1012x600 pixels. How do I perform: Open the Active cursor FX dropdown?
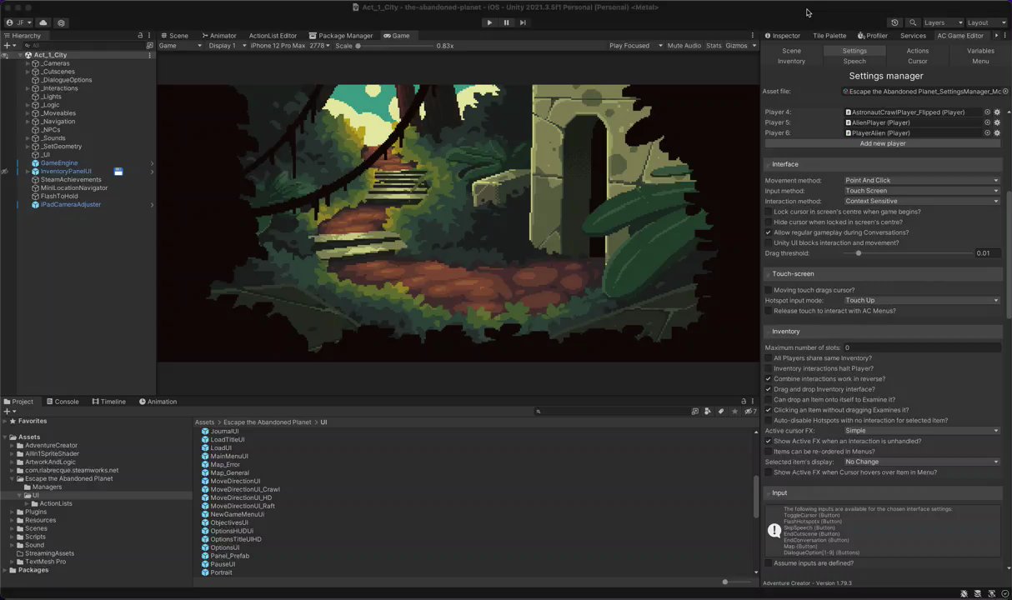(921, 431)
